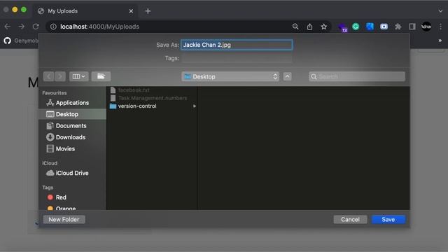The image size is (448, 252).
Task: Select Applications in the sidebar
Action: 73,103
